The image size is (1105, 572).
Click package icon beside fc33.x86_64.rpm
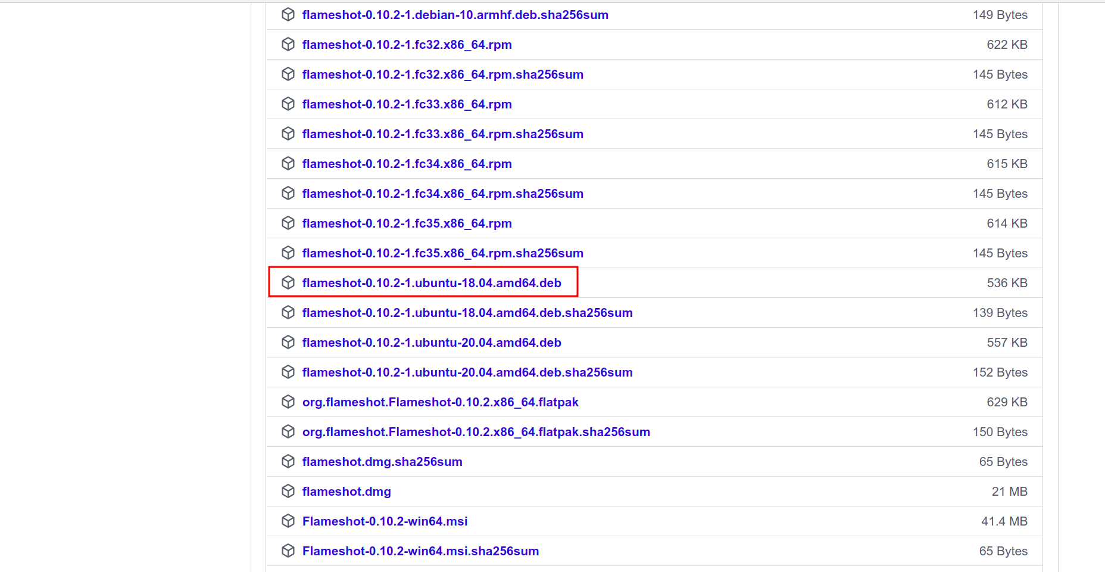[x=288, y=104]
